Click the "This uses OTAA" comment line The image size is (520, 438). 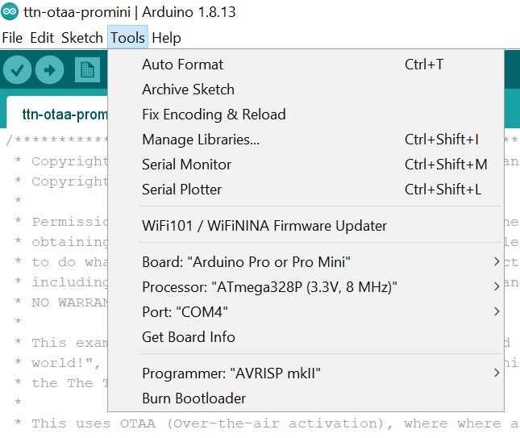pyautogui.click(x=268, y=423)
